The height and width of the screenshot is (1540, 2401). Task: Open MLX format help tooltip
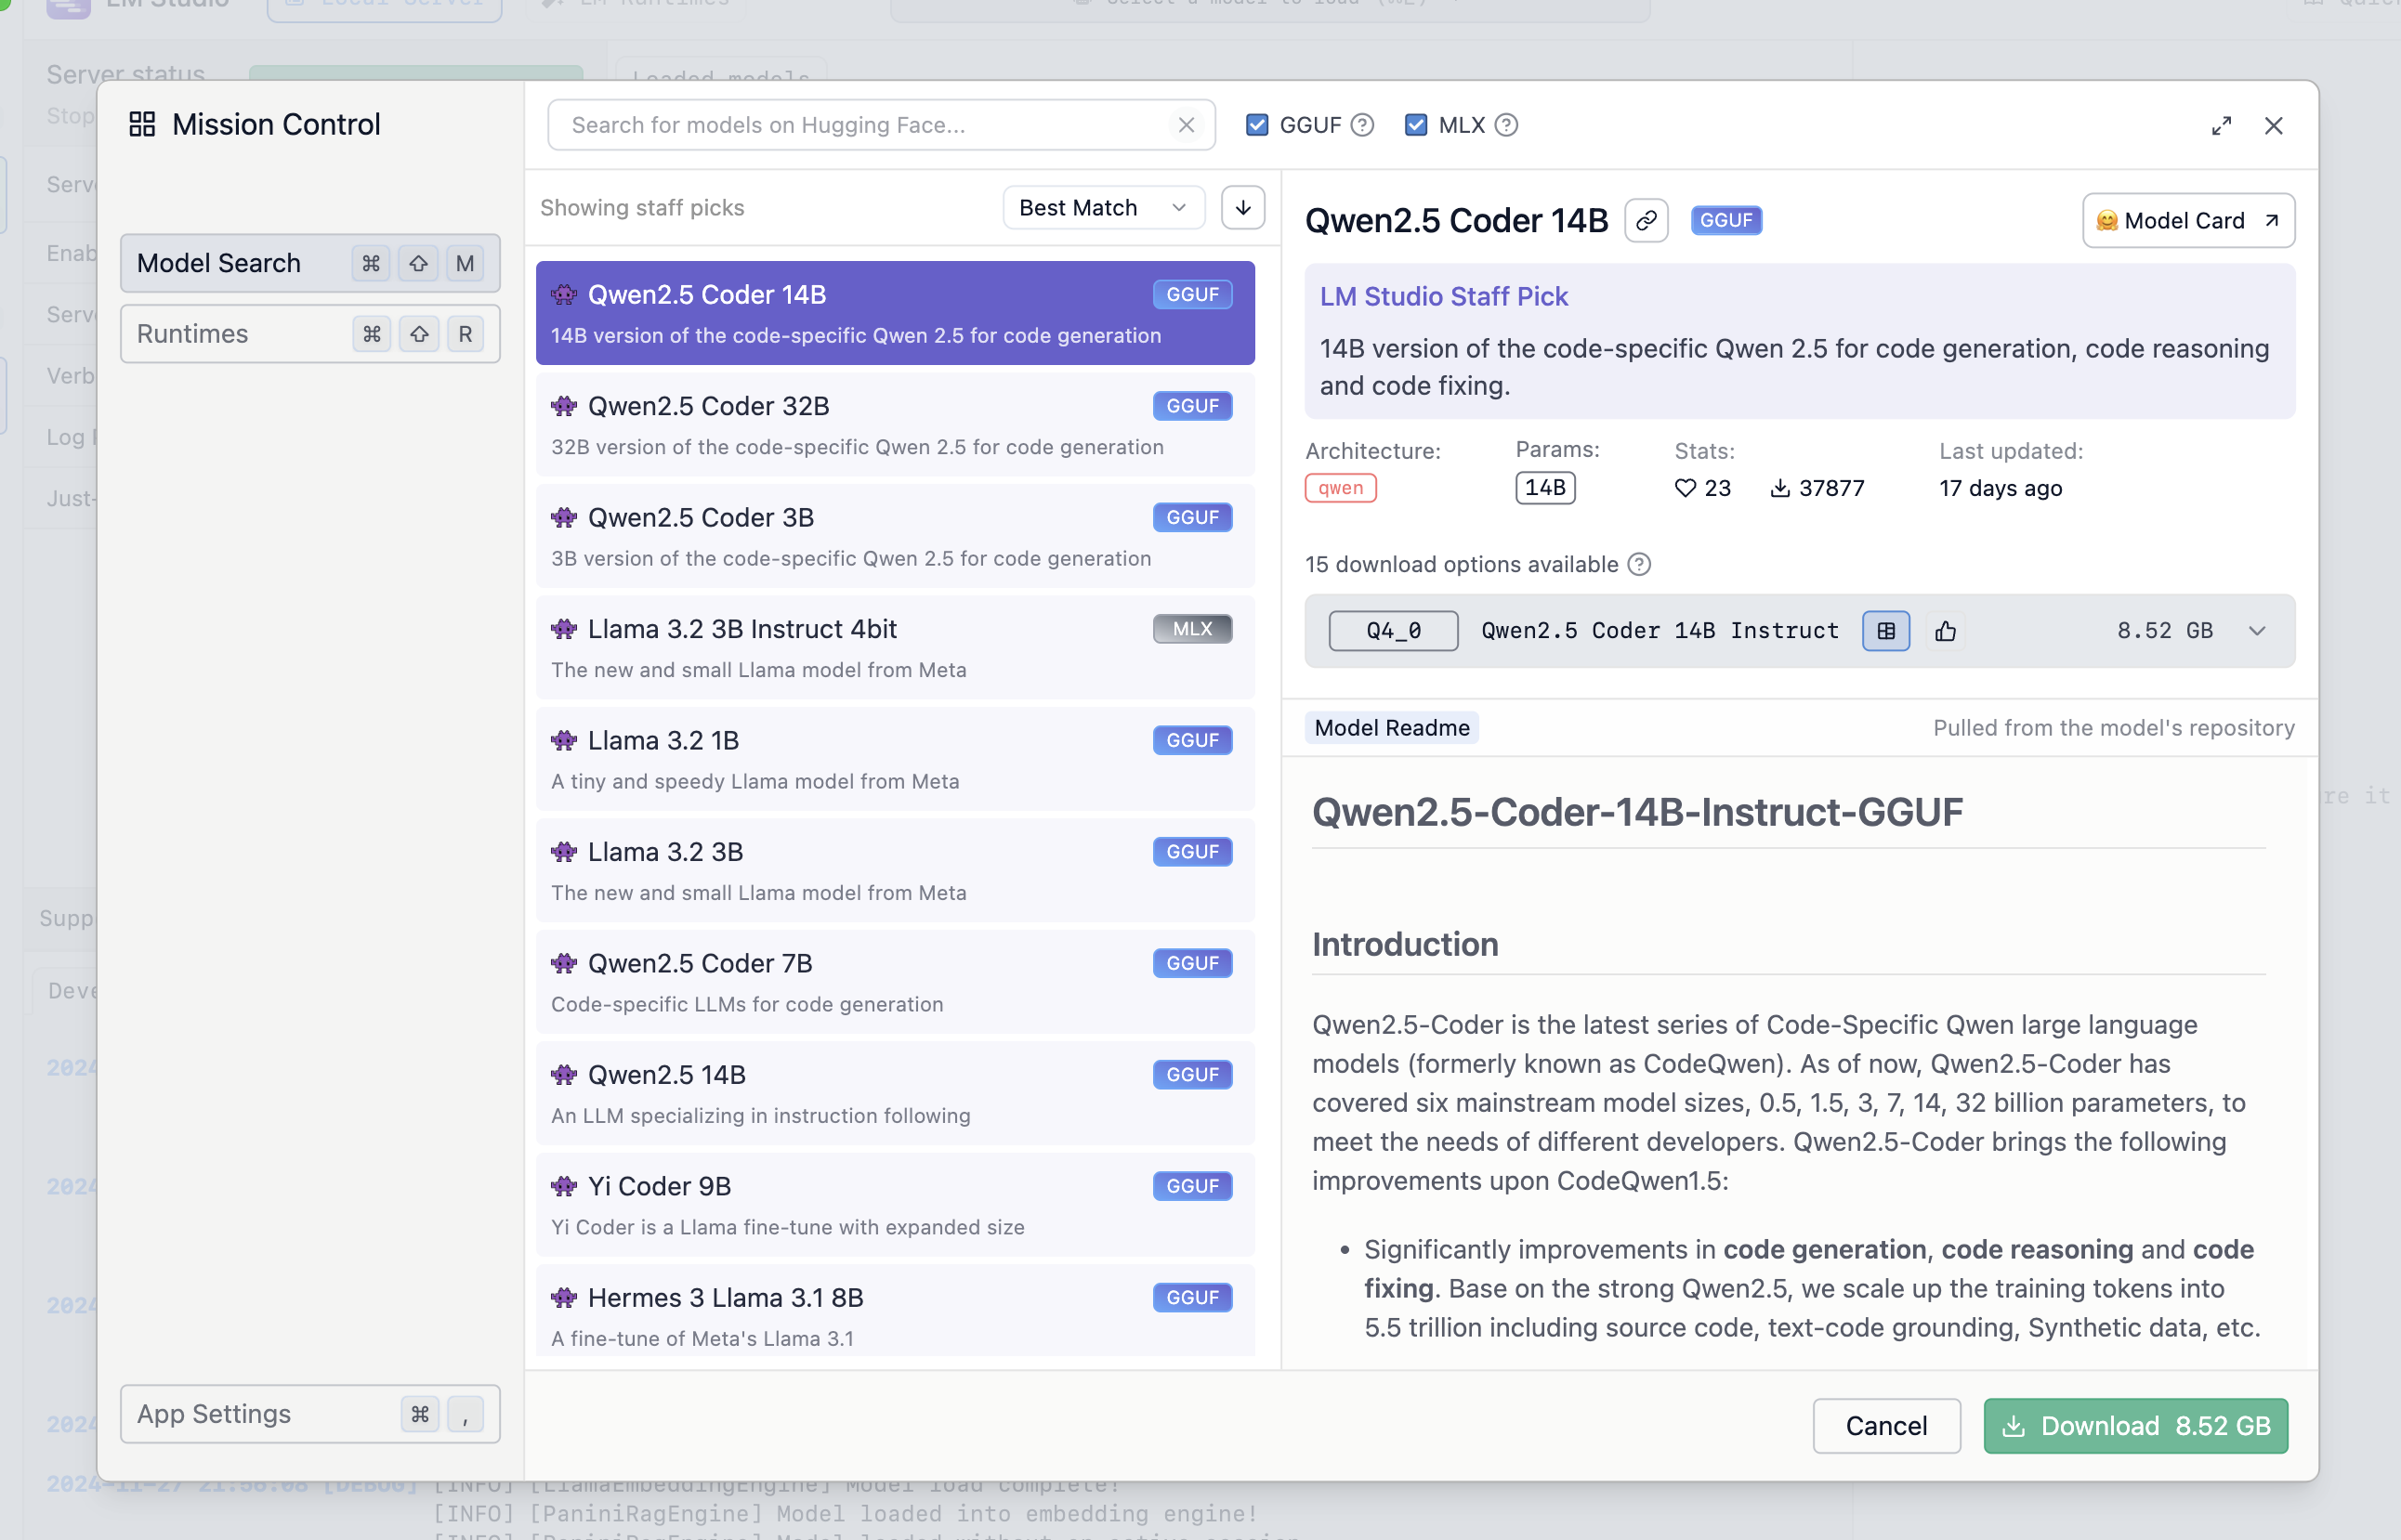click(1506, 125)
